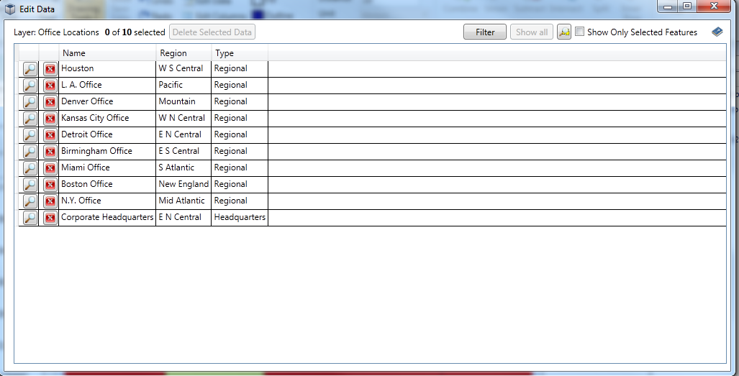Image resolution: width=739 pixels, height=376 pixels.
Task: Zoom to the Houston office row
Action: click(30, 69)
